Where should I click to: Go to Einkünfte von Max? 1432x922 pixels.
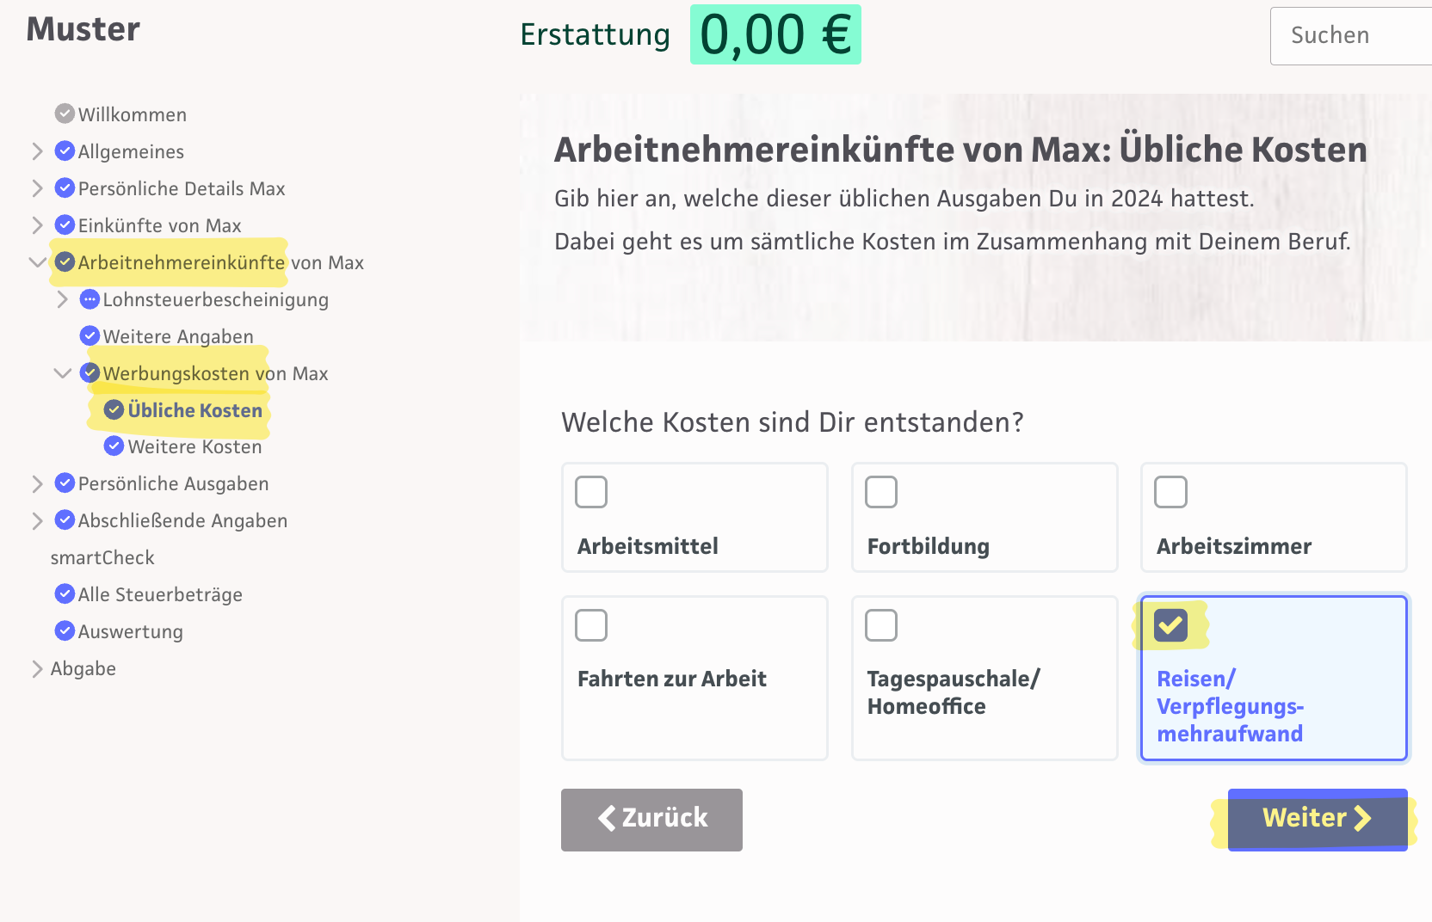coord(159,225)
